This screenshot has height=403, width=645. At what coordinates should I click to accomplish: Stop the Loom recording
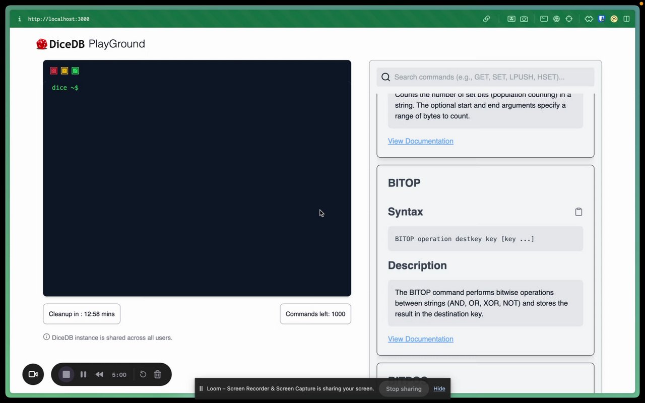(x=66, y=374)
